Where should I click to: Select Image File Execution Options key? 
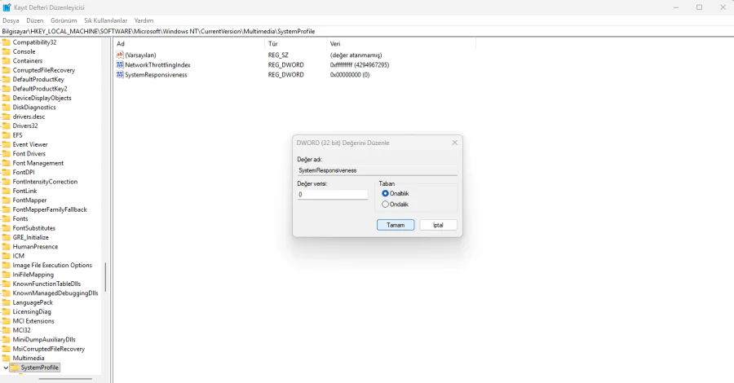tap(52, 265)
